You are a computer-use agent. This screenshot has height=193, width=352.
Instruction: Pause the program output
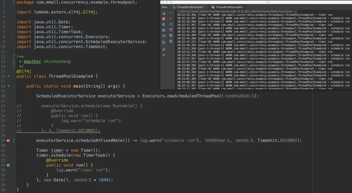[164, 24]
